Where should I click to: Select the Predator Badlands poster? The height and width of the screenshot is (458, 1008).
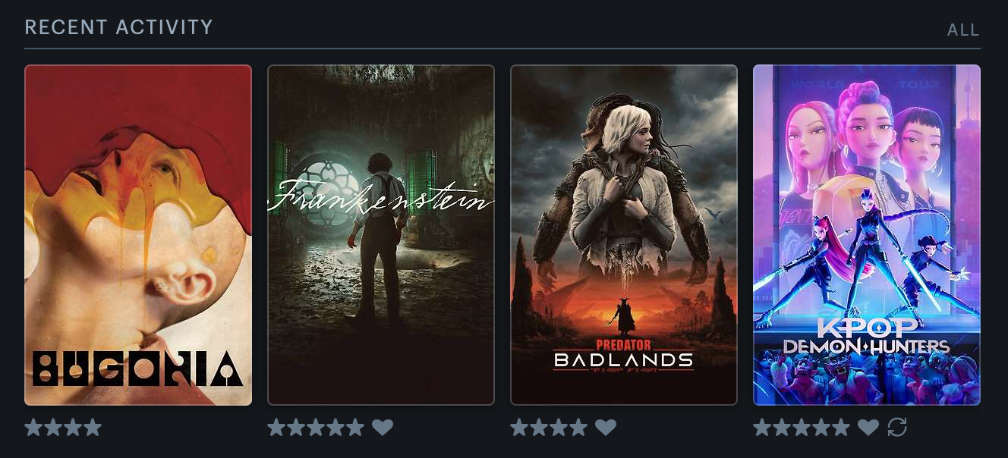624,235
